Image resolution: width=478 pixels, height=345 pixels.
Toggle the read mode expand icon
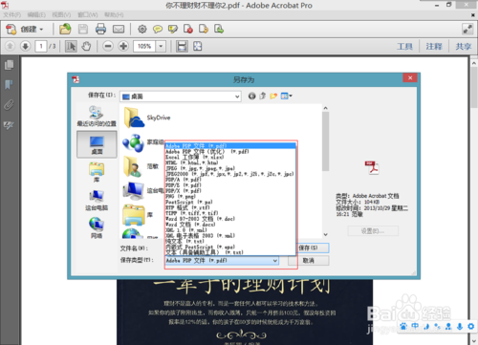467,30
